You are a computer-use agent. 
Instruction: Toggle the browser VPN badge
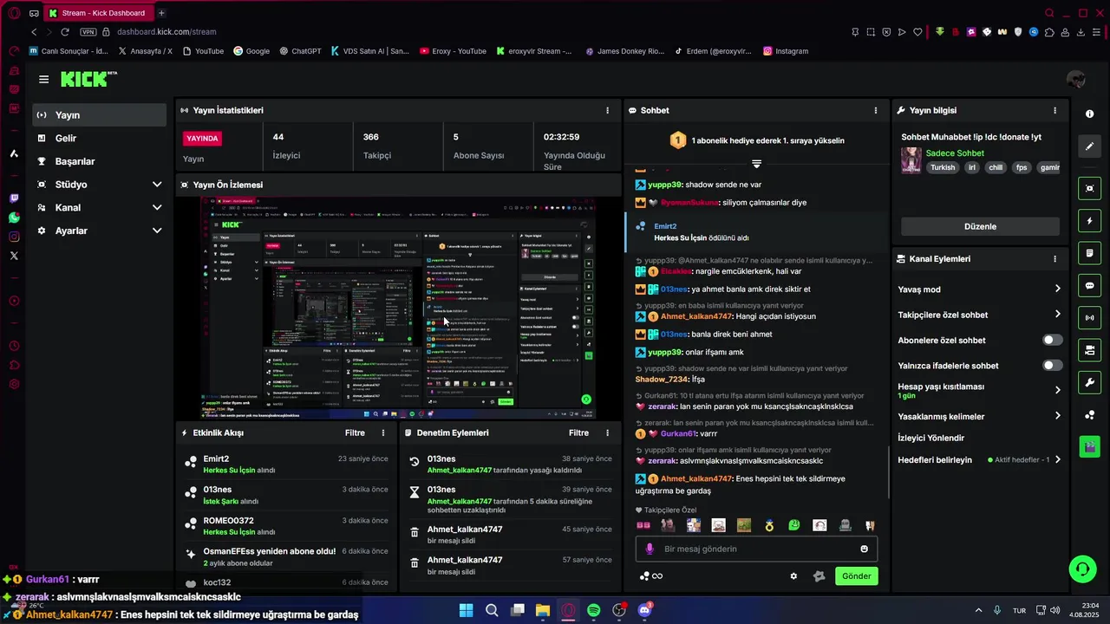coord(88,32)
